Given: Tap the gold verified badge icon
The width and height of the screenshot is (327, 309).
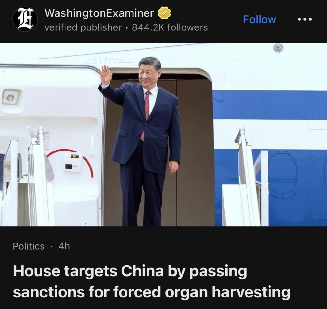Looking at the screenshot, I should pos(164,13).
